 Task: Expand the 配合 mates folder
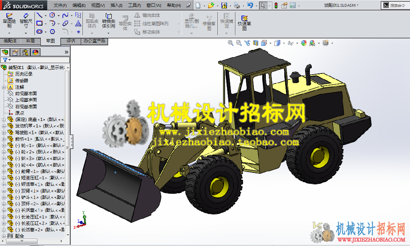pyautogui.click(x=4, y=236)
